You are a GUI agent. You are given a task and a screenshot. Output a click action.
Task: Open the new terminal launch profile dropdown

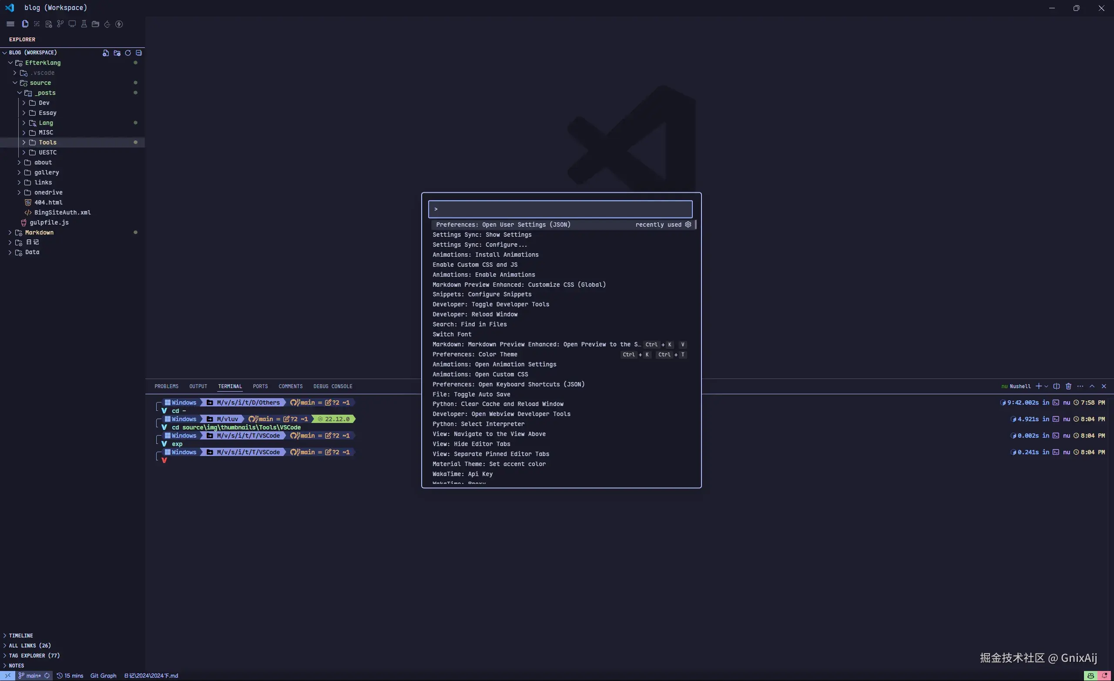(1046, 386)
